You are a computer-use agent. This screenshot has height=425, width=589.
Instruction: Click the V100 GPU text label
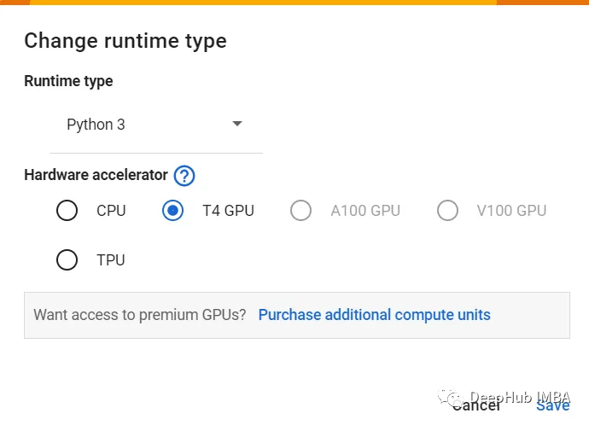click(x=511, y=211)
